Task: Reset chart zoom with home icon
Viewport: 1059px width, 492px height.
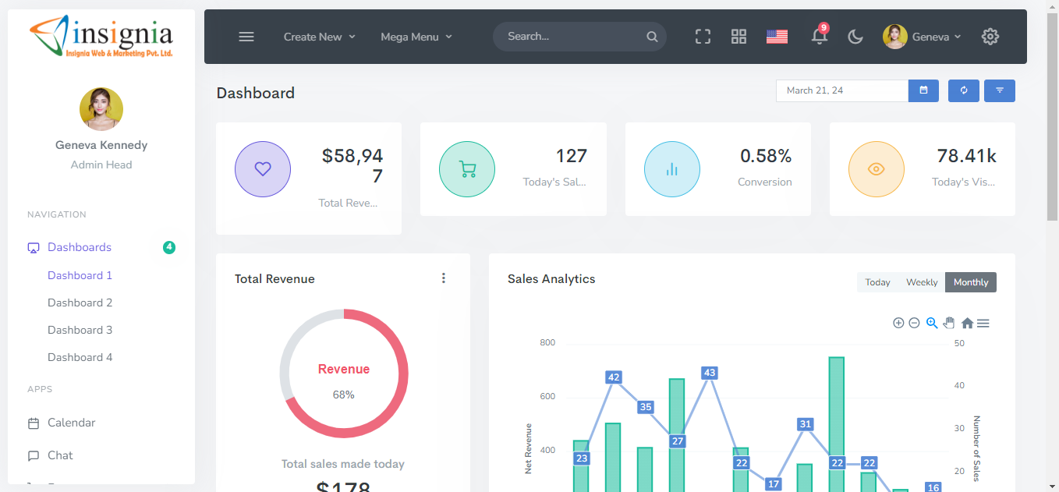Action: (967, 323)
